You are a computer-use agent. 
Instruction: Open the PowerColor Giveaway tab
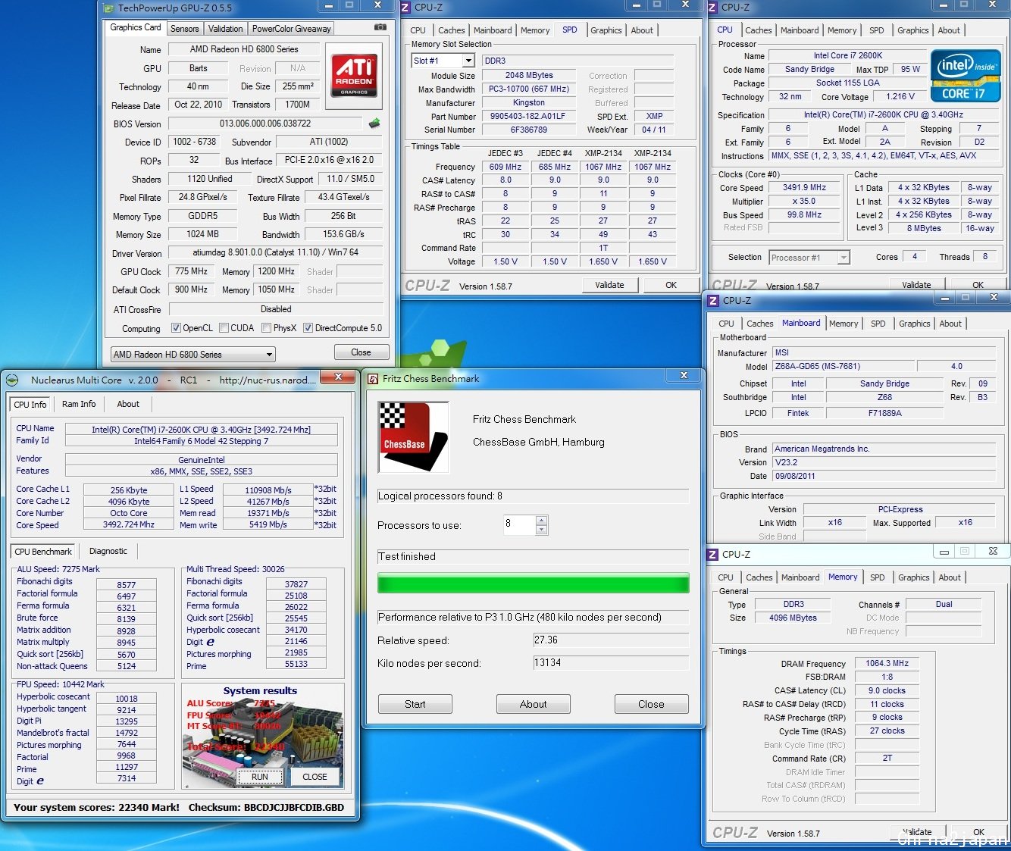[x=291, y=29]
